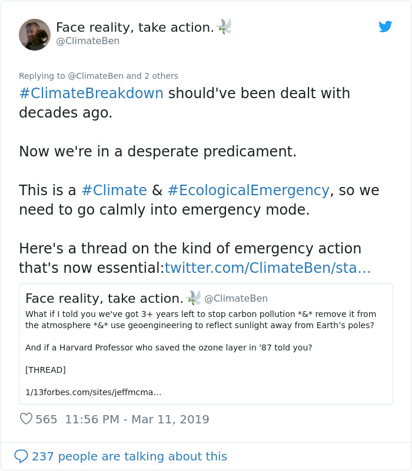
Task: Select the heart icon next to the 565 count
Action: [26, 419]
